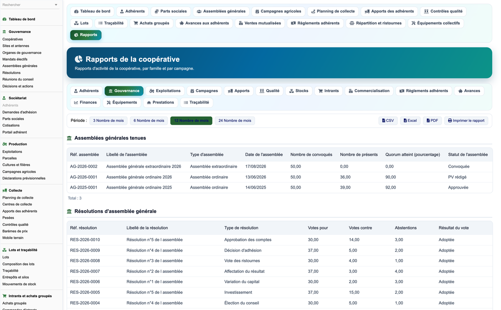Click the Campagnes report family calendar icon
This screenshot has height=310, width=501.
192,91
